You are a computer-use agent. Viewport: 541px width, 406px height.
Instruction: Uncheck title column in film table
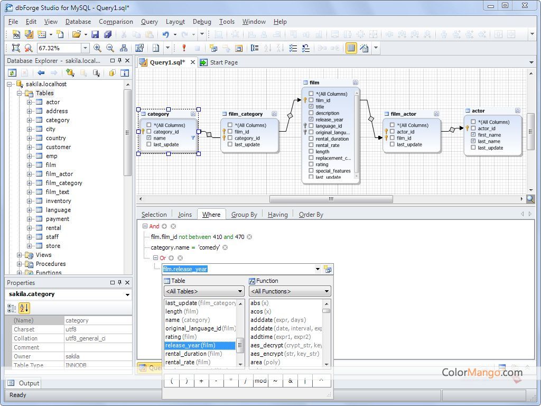point(311,106)
